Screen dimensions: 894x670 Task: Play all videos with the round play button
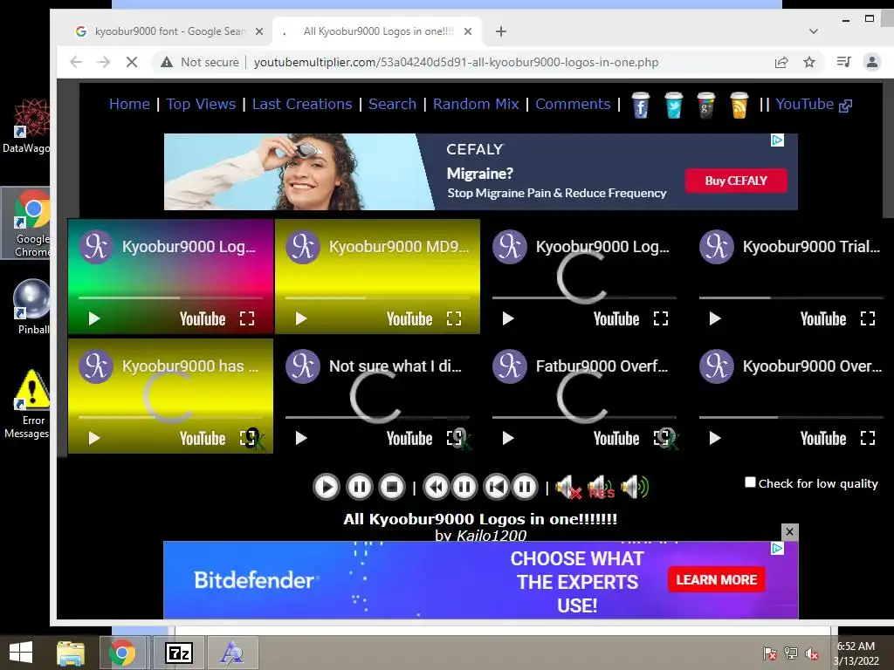(x=327, y=487)
